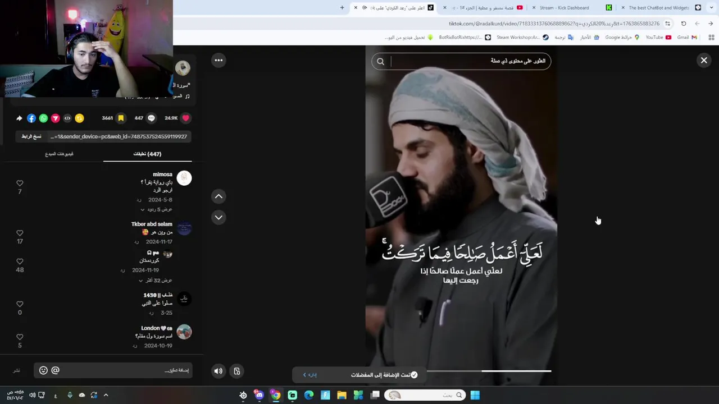Expand عرض 5 ردود replies
719x404 pixels.
[x=156, y=209]
